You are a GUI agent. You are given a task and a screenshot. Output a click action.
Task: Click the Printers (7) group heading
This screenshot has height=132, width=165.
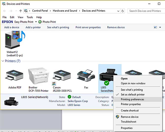coord(13,61)
